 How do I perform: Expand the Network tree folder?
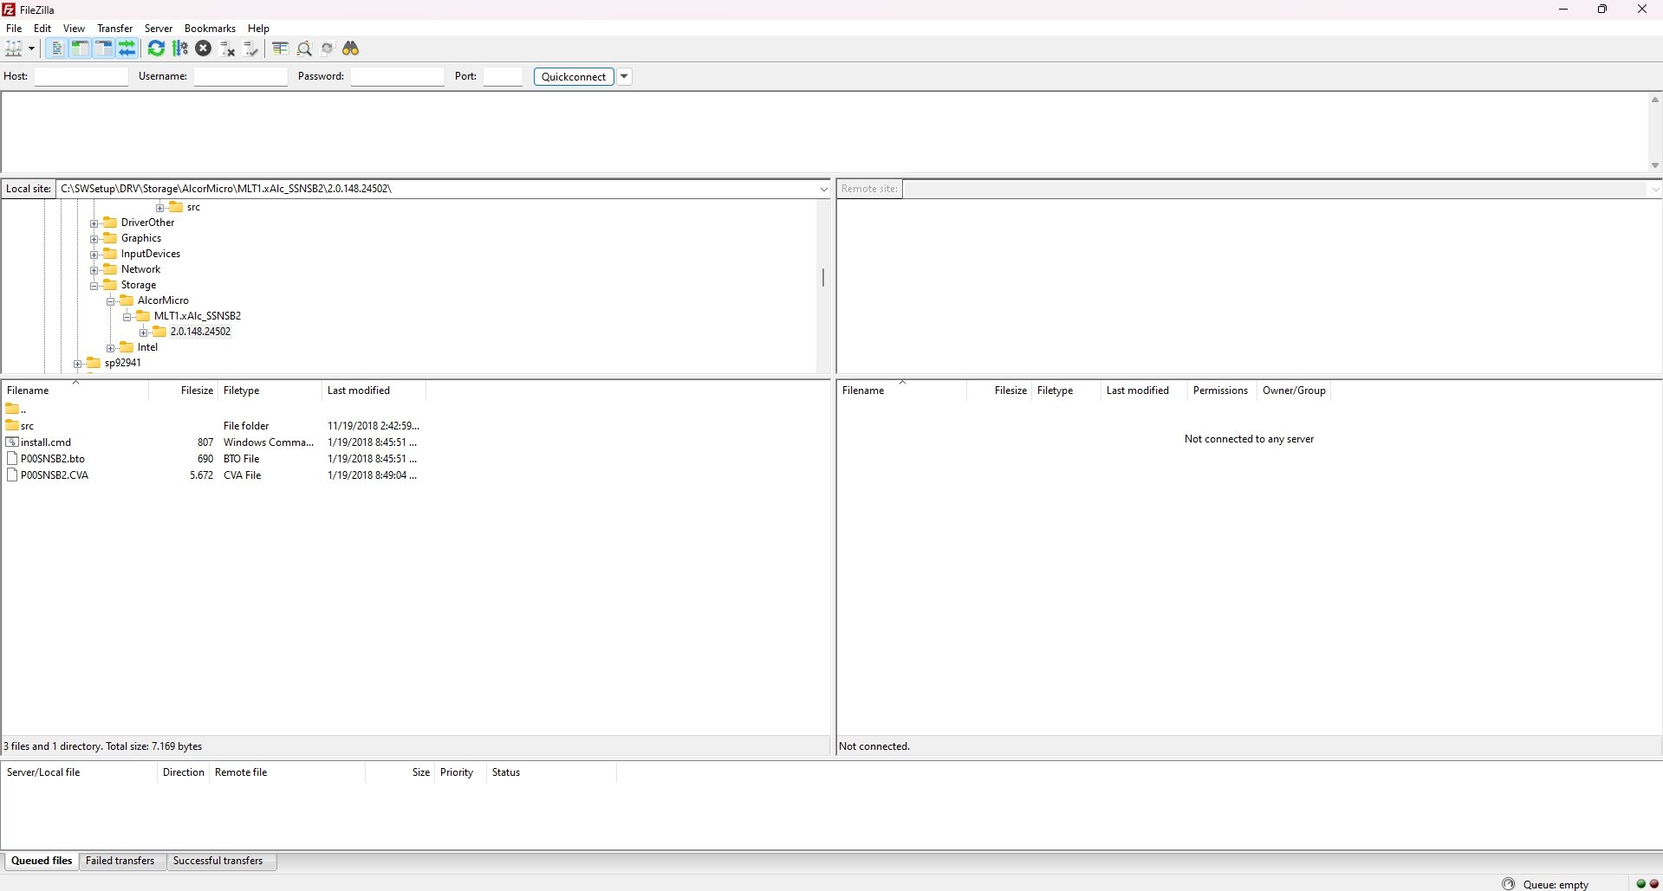click(x=94, y=270)
